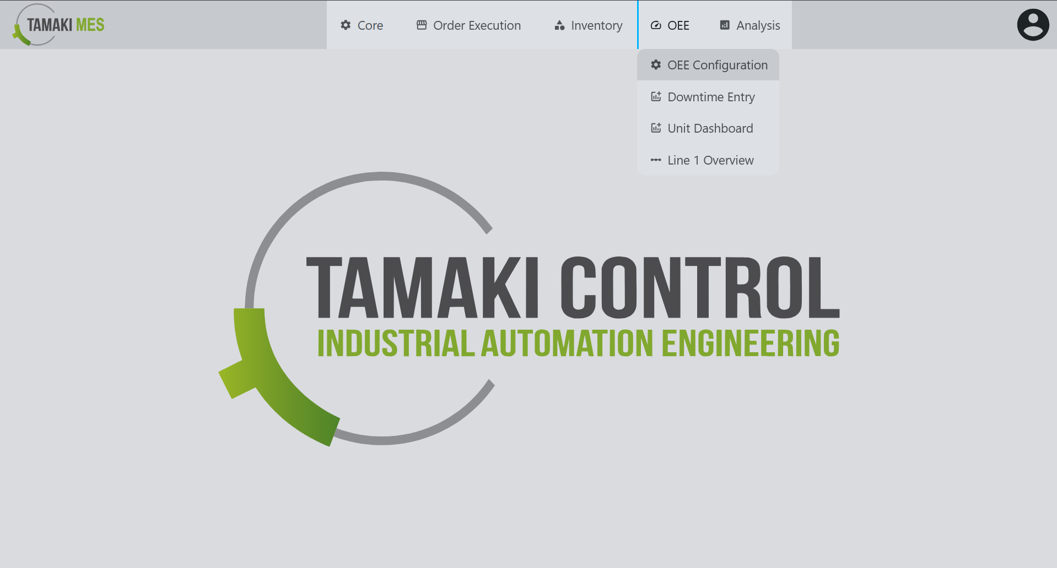Click the OEE gauge icon
Viewport: 1057px width, 568px height.
pyautogui.click(x=656, y=25)
